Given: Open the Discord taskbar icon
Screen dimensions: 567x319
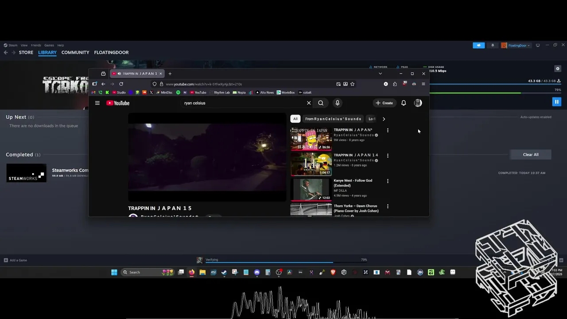Looking at the screenshot, I should point(257,272).
